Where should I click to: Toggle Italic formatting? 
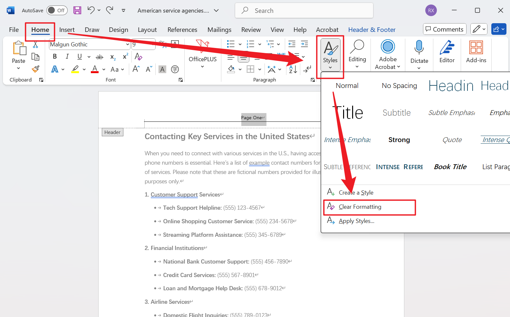point(67,57)
